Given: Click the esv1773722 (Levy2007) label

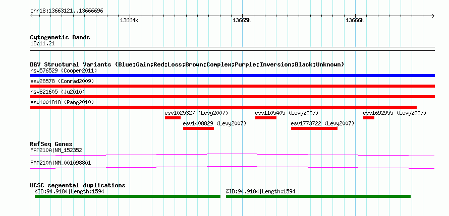Looking at the screenshot, I should (x=323, y=123).
